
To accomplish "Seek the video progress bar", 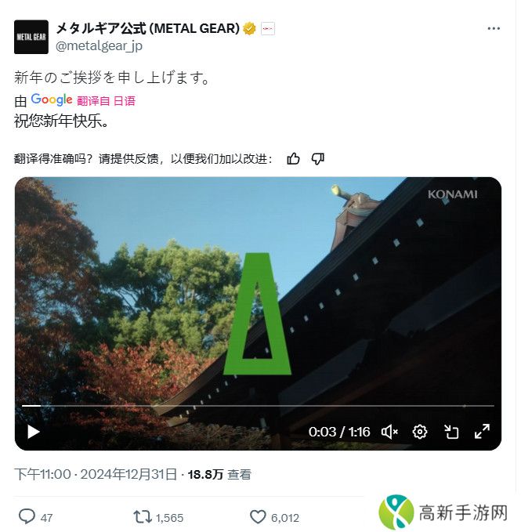I will click(258, 406).
